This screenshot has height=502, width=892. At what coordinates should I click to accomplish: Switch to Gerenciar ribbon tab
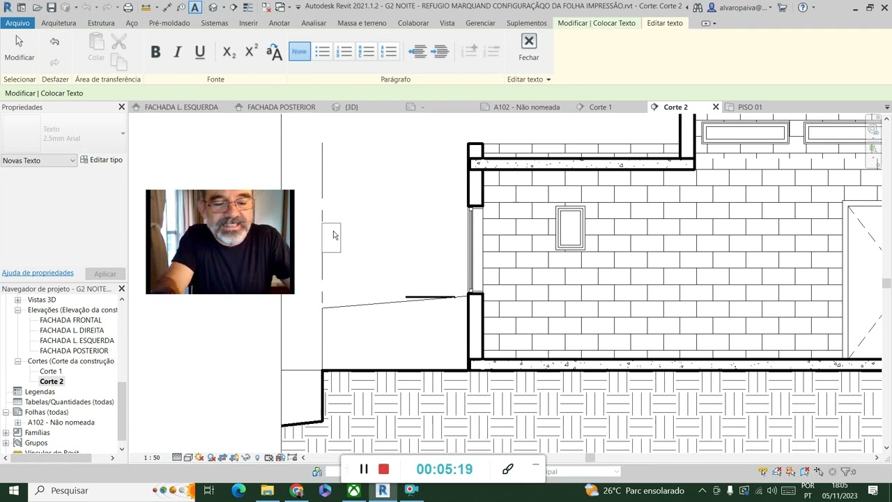point(480,23)
